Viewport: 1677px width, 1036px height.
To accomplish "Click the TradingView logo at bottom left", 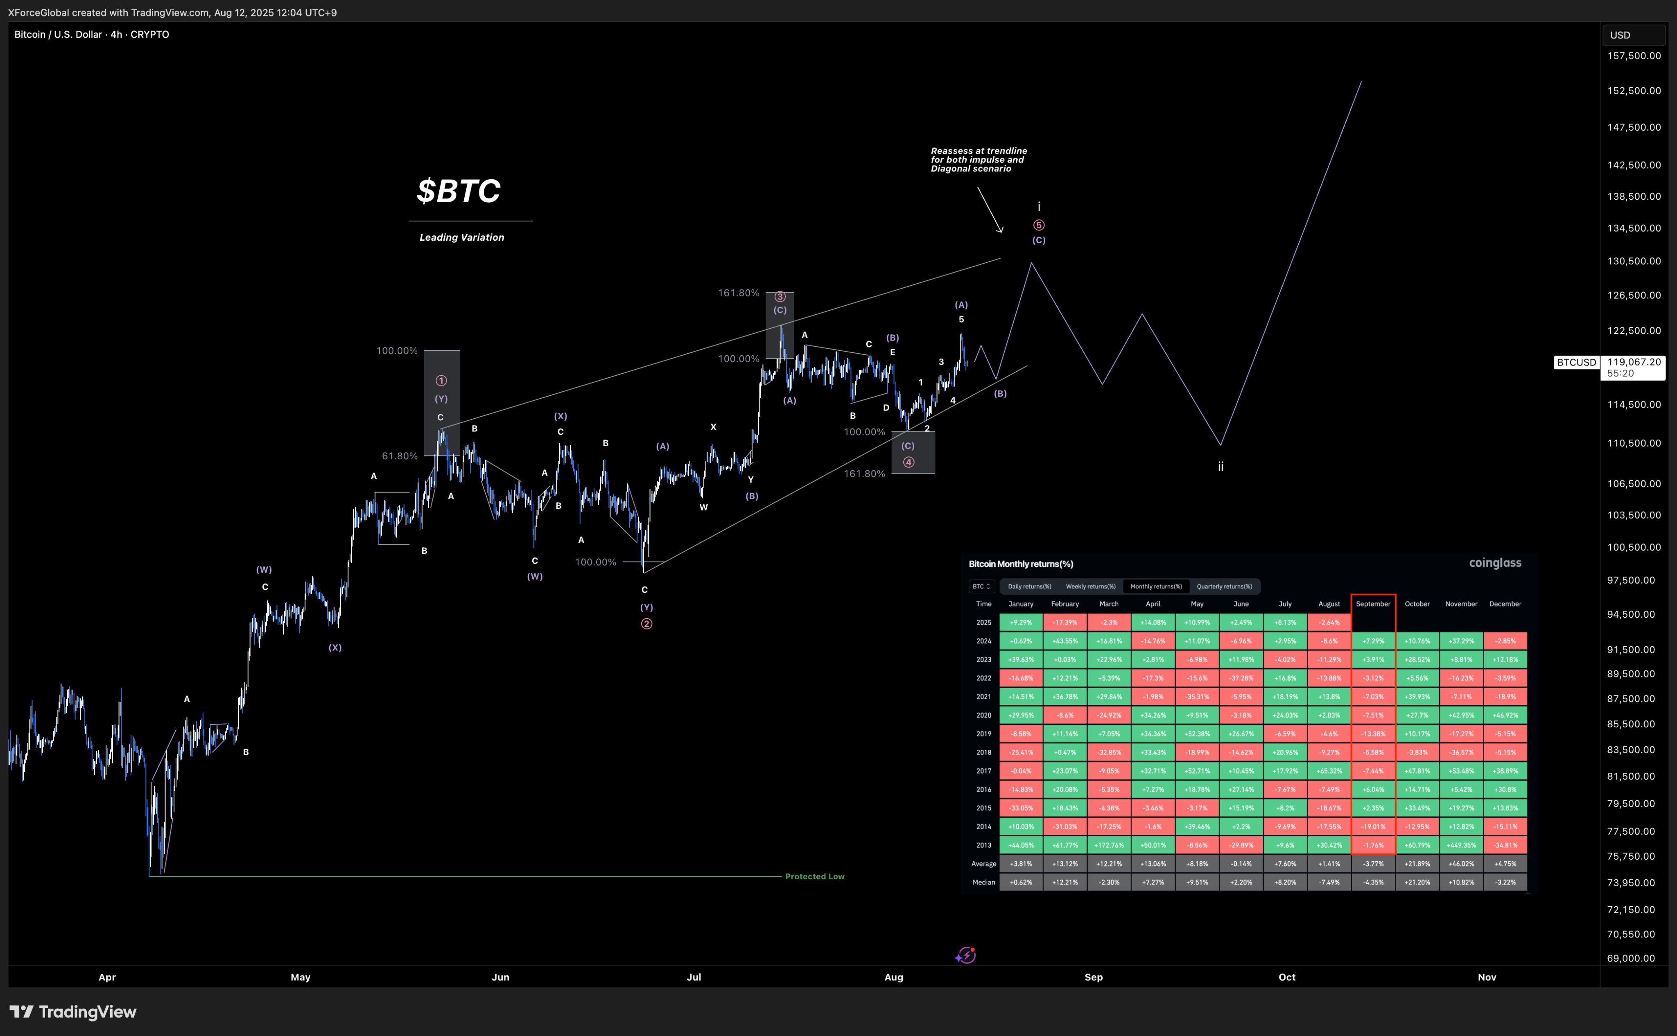I will (71, 1012).
